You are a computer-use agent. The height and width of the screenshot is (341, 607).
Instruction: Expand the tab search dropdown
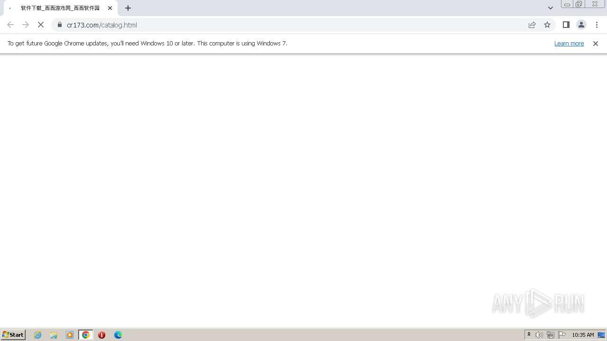551,8
